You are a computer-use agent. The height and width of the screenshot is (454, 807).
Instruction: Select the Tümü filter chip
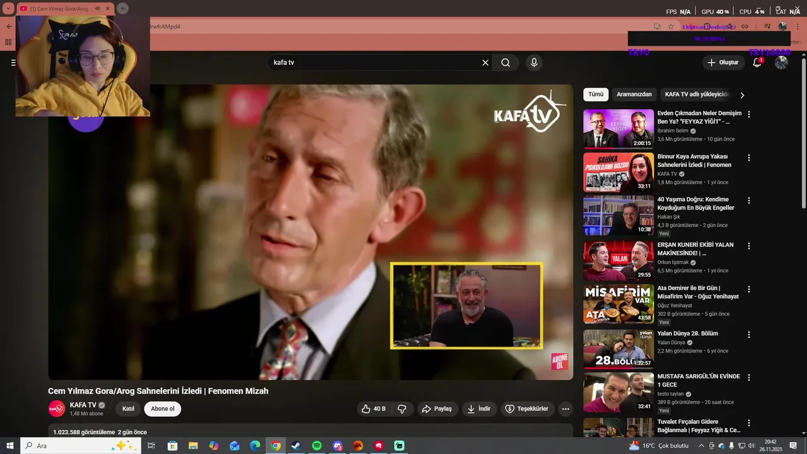(x=596, y=95)
